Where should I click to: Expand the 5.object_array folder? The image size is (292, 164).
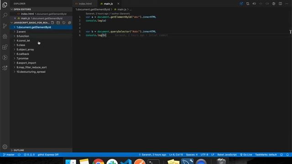click(x=41, y=50)
